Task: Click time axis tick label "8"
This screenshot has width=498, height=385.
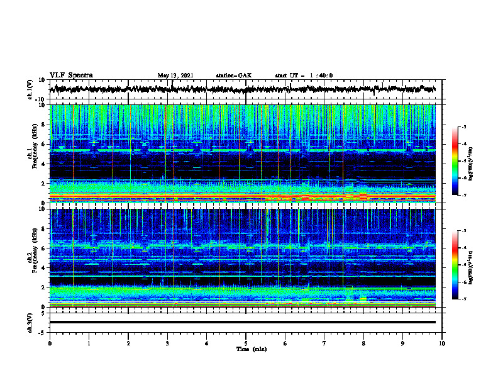Action: click(363, 343)
